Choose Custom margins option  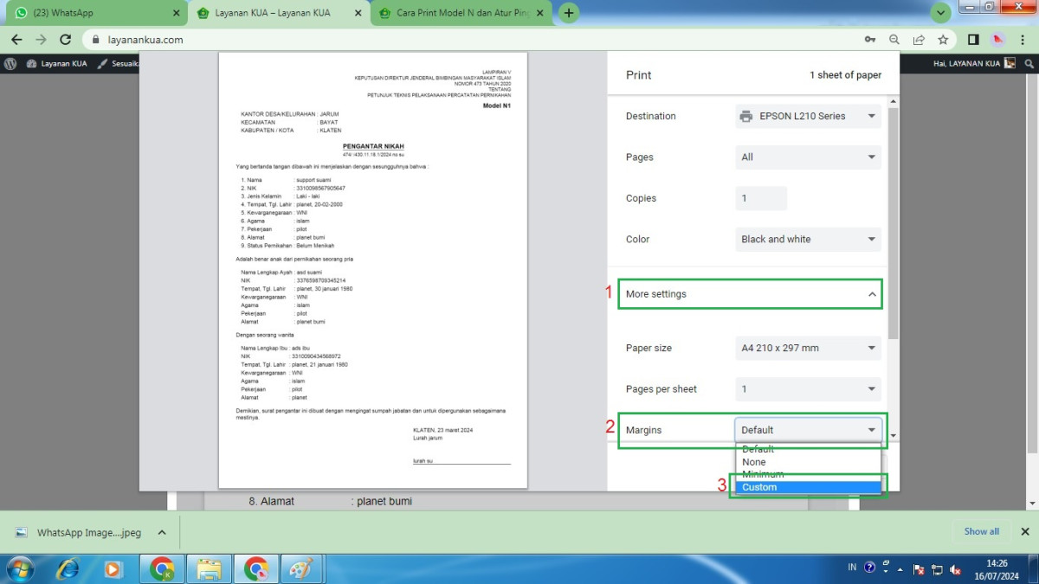pyautogui.click(x=808, y=487)
